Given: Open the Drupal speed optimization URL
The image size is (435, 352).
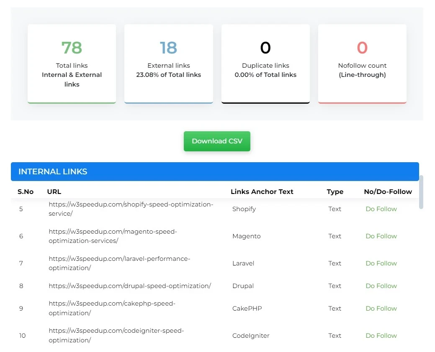Looking at the screenshot, I should click(130, 286).
